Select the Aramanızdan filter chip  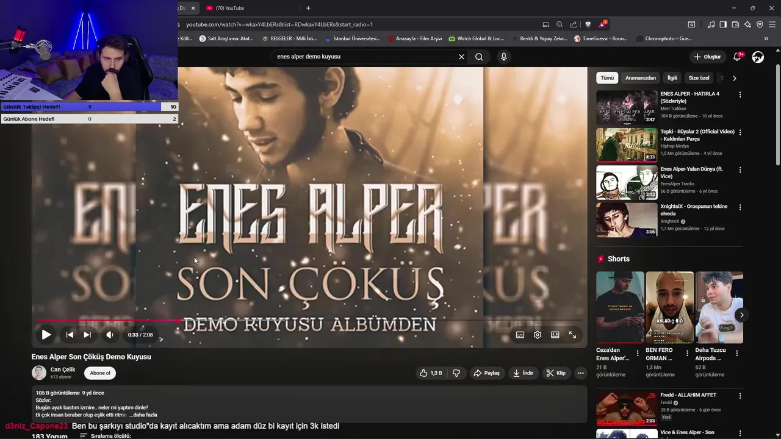pyautogui.click(x=641, y=78)
